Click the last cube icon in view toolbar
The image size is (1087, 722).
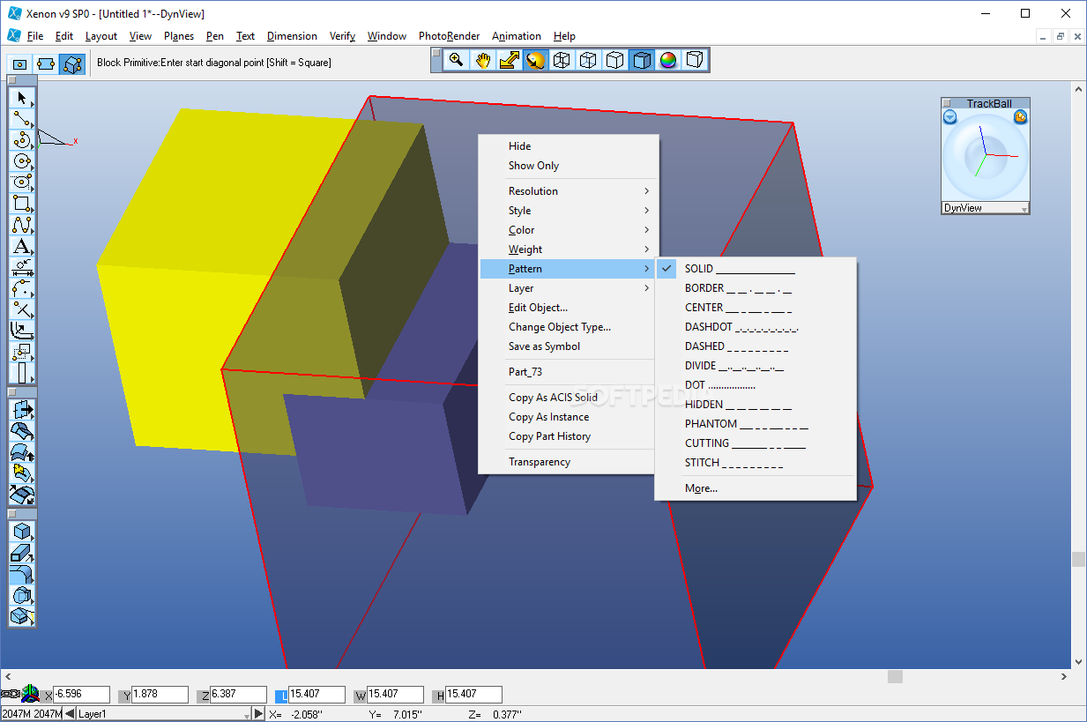pyautogui.click(x=695, y=60)
